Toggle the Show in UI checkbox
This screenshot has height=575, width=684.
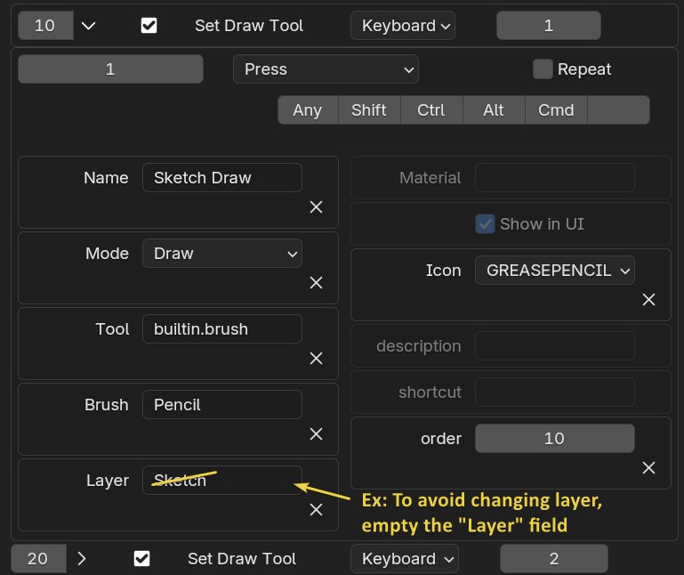point(485,224)
